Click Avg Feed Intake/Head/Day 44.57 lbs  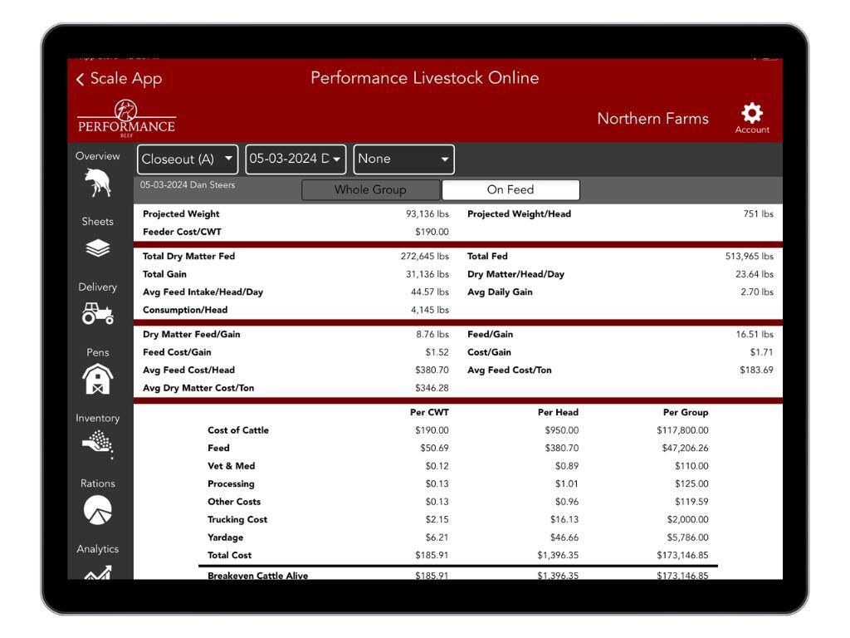click(430, 292)
